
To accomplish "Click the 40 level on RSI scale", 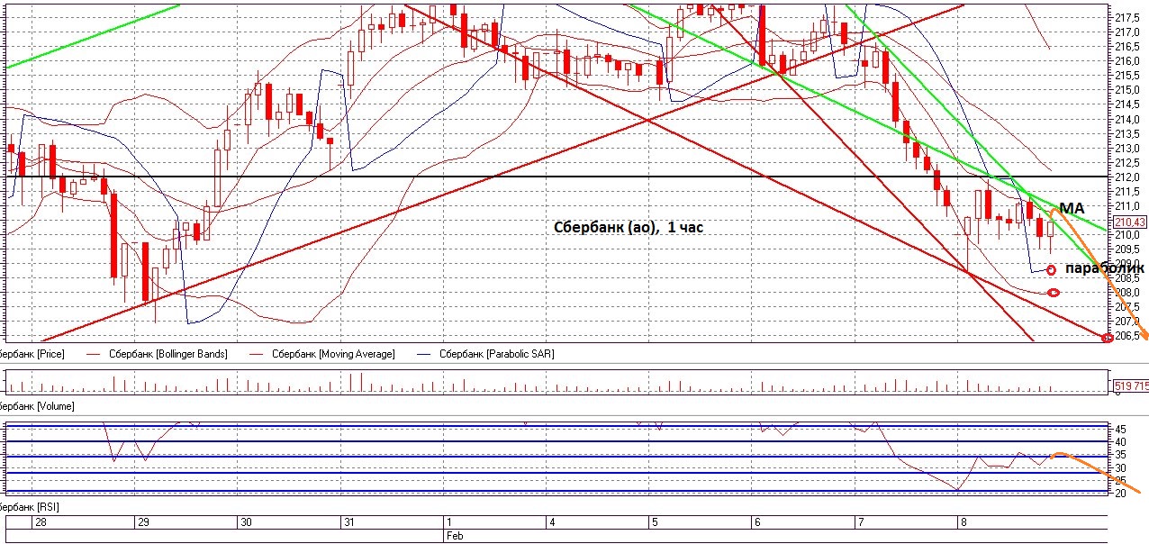I will point(1122,441).
